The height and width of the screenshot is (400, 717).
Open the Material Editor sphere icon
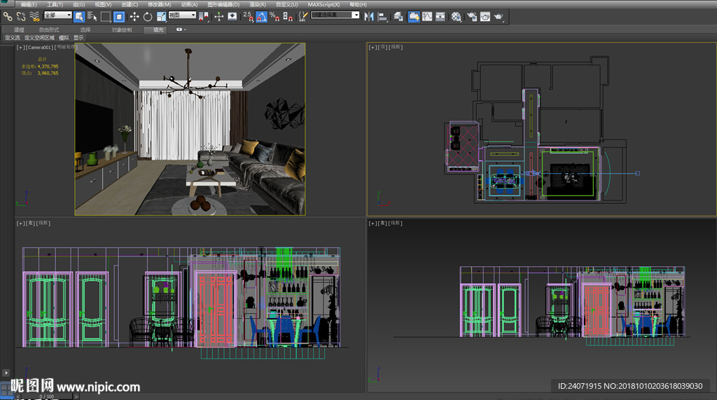[456, 16]
